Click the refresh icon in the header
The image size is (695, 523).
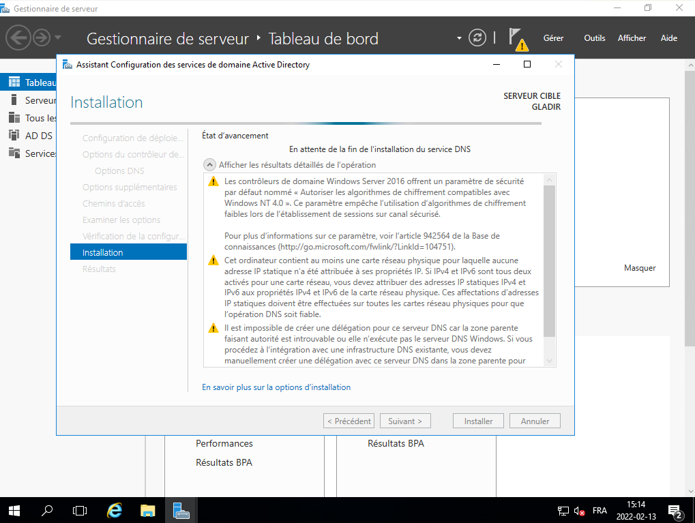(x=478, y=38)
